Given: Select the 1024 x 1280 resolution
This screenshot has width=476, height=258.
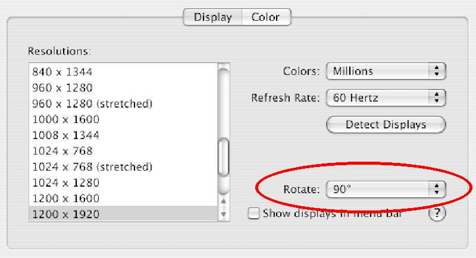Looking at the screenshot, I should click(x=123, y=183).
